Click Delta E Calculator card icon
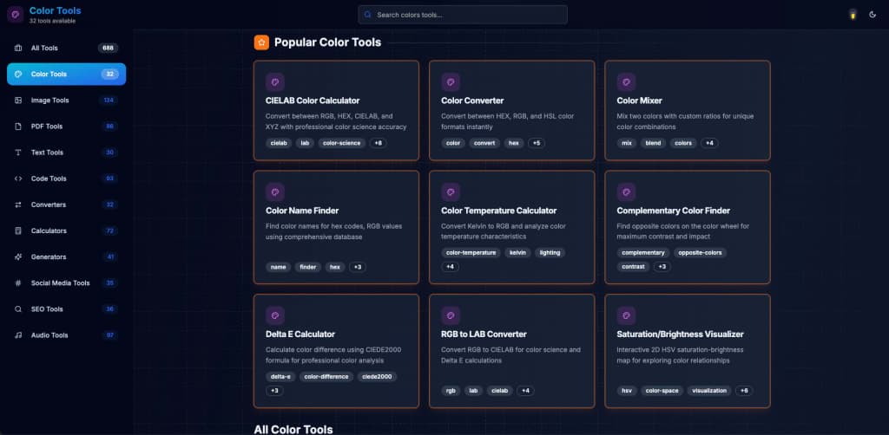 [x=275, y=315]
